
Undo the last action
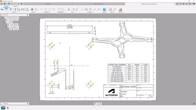point(12,4)
